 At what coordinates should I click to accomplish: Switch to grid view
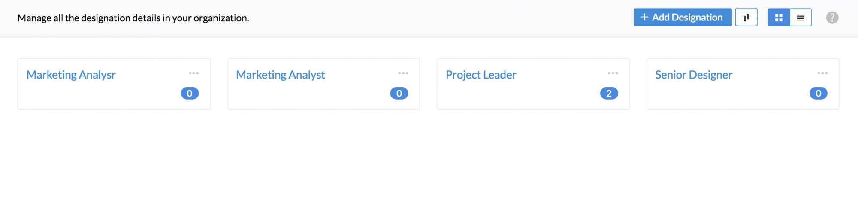pos(779,18)
